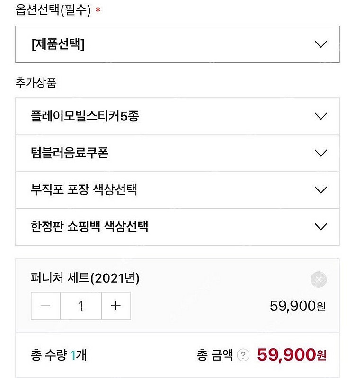Click the 퍼니처 세트(2021년) item name
The width and height of the screenshot is (355, 378).
85,279
